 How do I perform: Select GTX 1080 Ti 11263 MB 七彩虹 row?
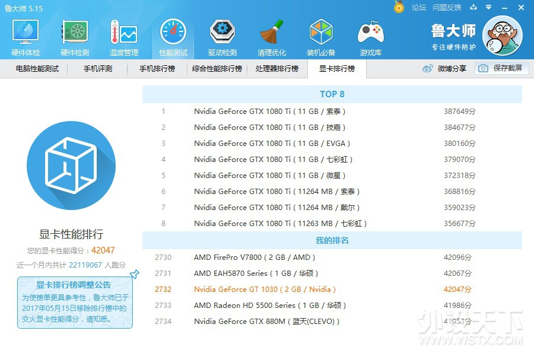point(332,224)
